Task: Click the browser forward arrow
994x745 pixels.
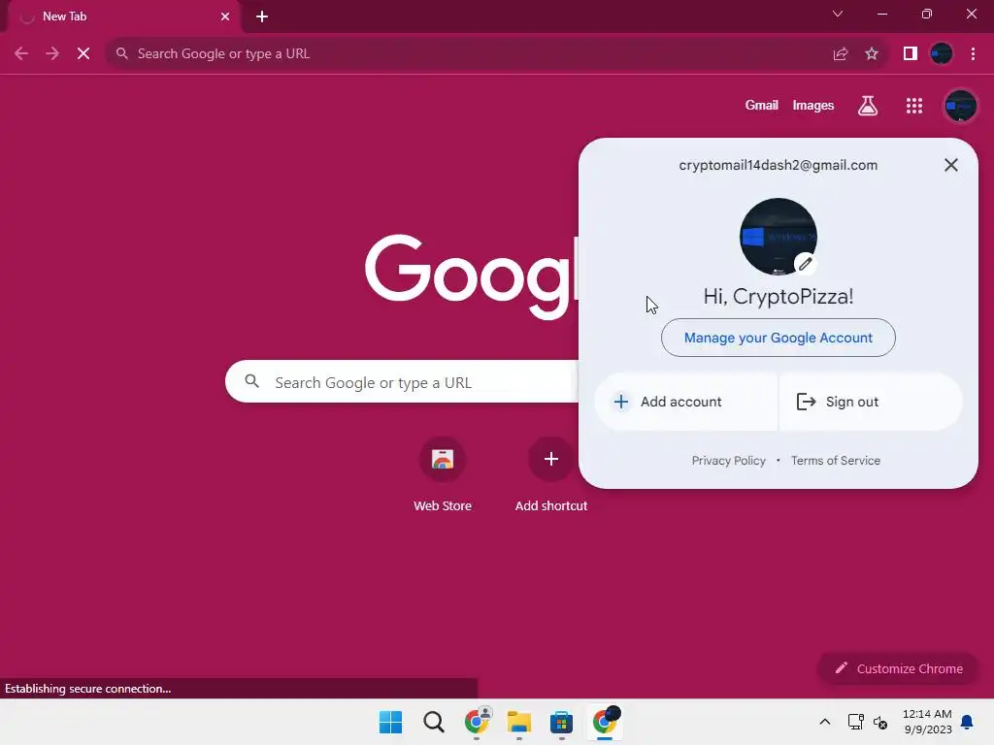Action: pos(52,54)
